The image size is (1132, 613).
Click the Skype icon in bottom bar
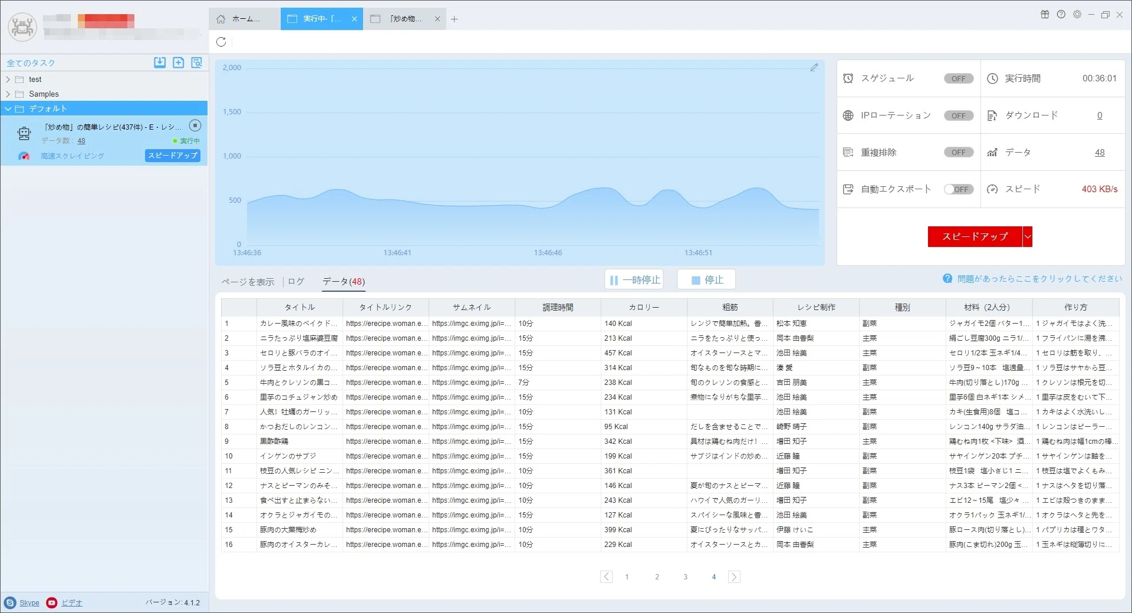pyautogui.click(x=10, y=602)
